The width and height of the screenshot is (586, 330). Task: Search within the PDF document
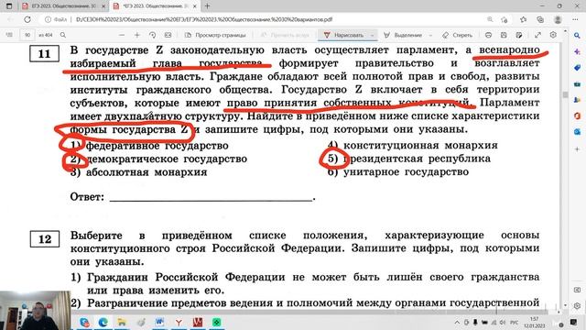click(x=63, y=35)
